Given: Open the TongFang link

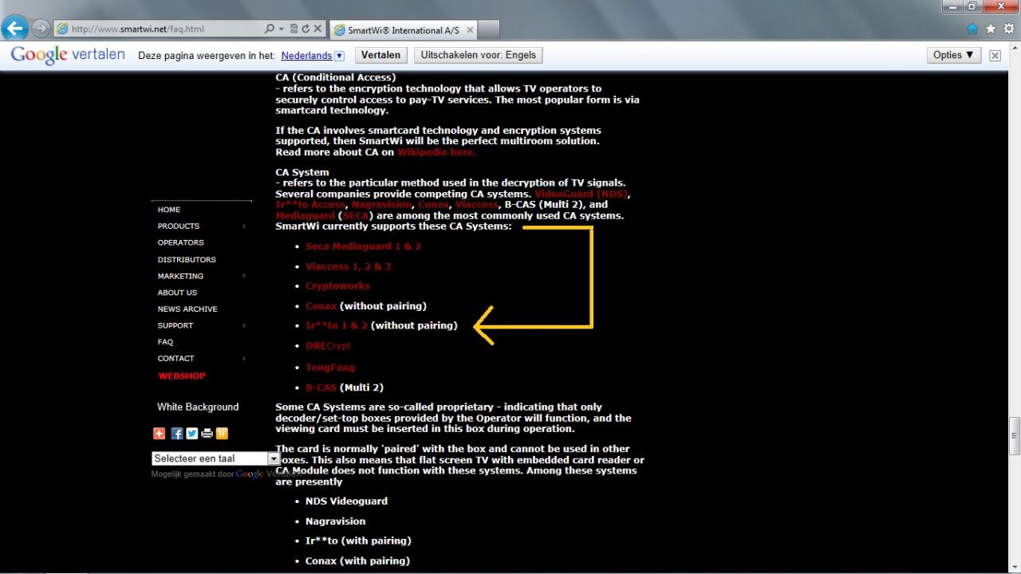Looking at the screenshot, I should pos(330,368).
